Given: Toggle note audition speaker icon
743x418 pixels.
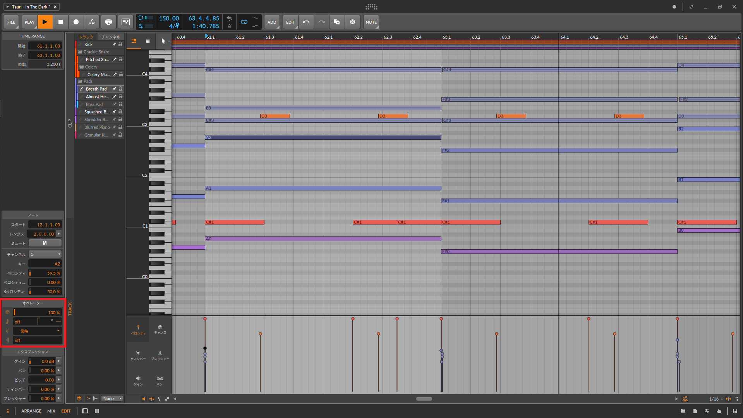Looking at the screenshot, I should (x=143, y=399).
